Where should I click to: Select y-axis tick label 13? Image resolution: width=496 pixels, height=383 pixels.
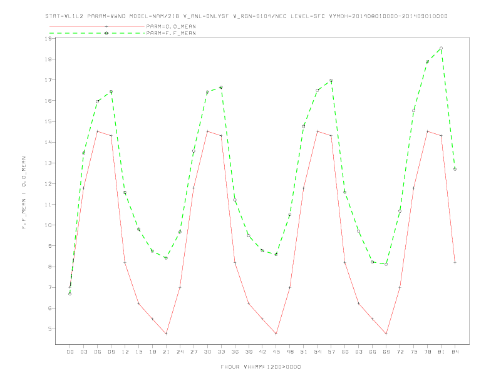[48, 163]
